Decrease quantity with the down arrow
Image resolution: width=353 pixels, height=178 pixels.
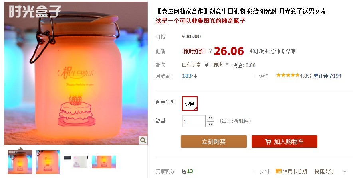coord(210,124)
